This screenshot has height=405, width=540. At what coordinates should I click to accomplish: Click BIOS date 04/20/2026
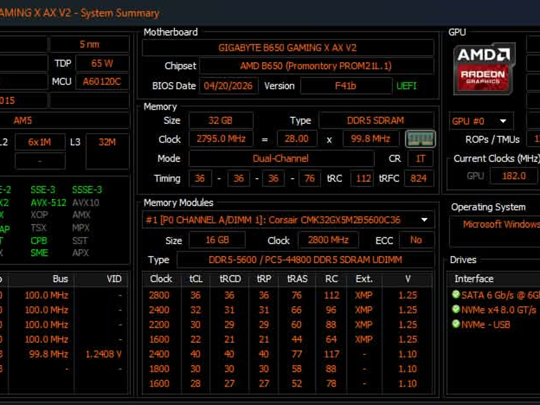tap(228, 86)
